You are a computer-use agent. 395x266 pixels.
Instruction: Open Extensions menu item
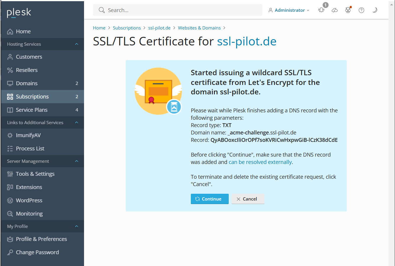[x=42, y=187]
